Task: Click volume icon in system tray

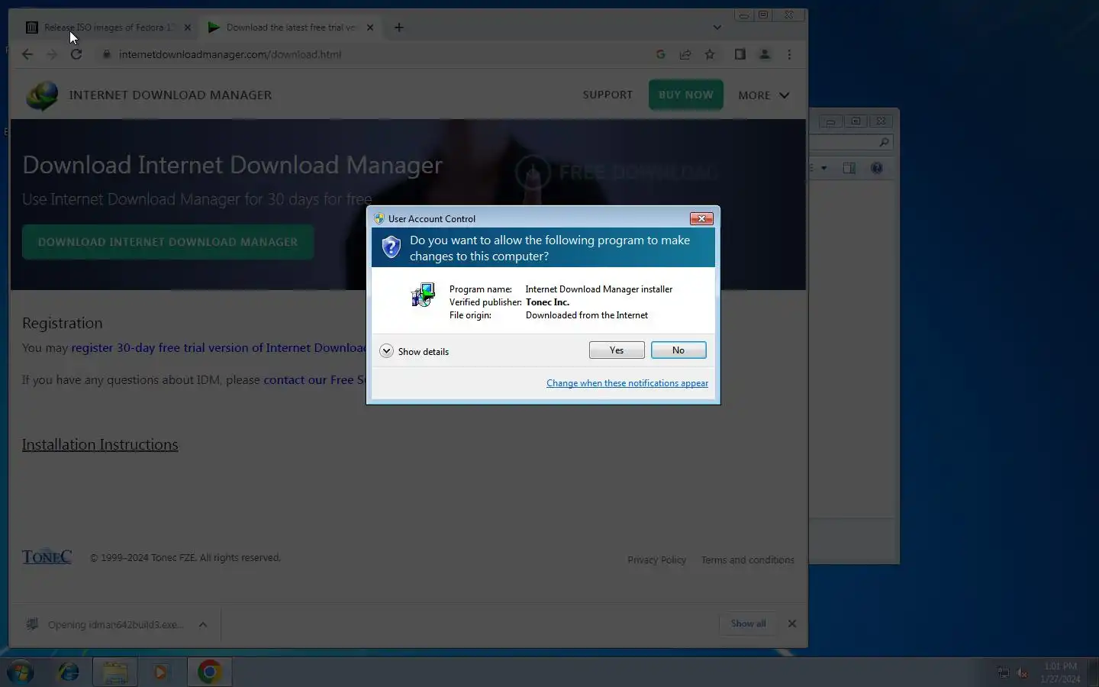Action: tap(1023, 672)
